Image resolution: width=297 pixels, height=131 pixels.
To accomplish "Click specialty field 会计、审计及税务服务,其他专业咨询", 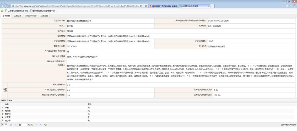I will [x=82, y=56].
